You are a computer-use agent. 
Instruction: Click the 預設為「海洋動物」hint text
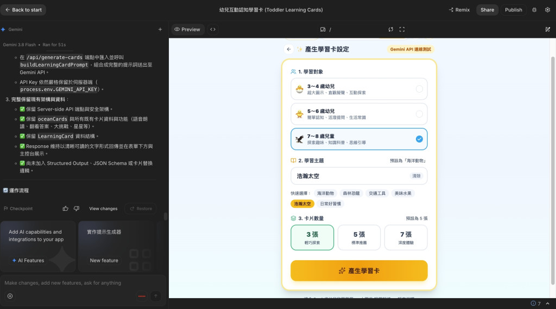coord(408,160)
